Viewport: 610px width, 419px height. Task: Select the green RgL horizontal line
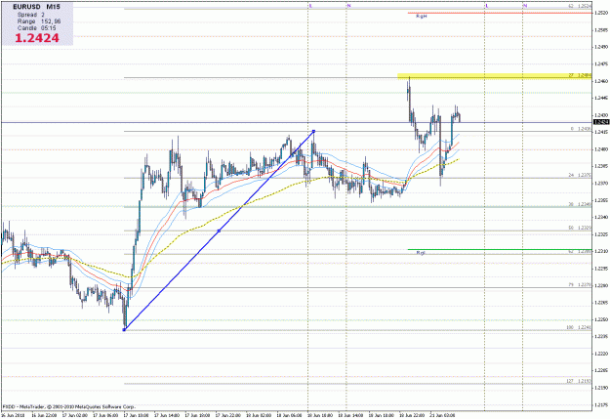point(500,249)
